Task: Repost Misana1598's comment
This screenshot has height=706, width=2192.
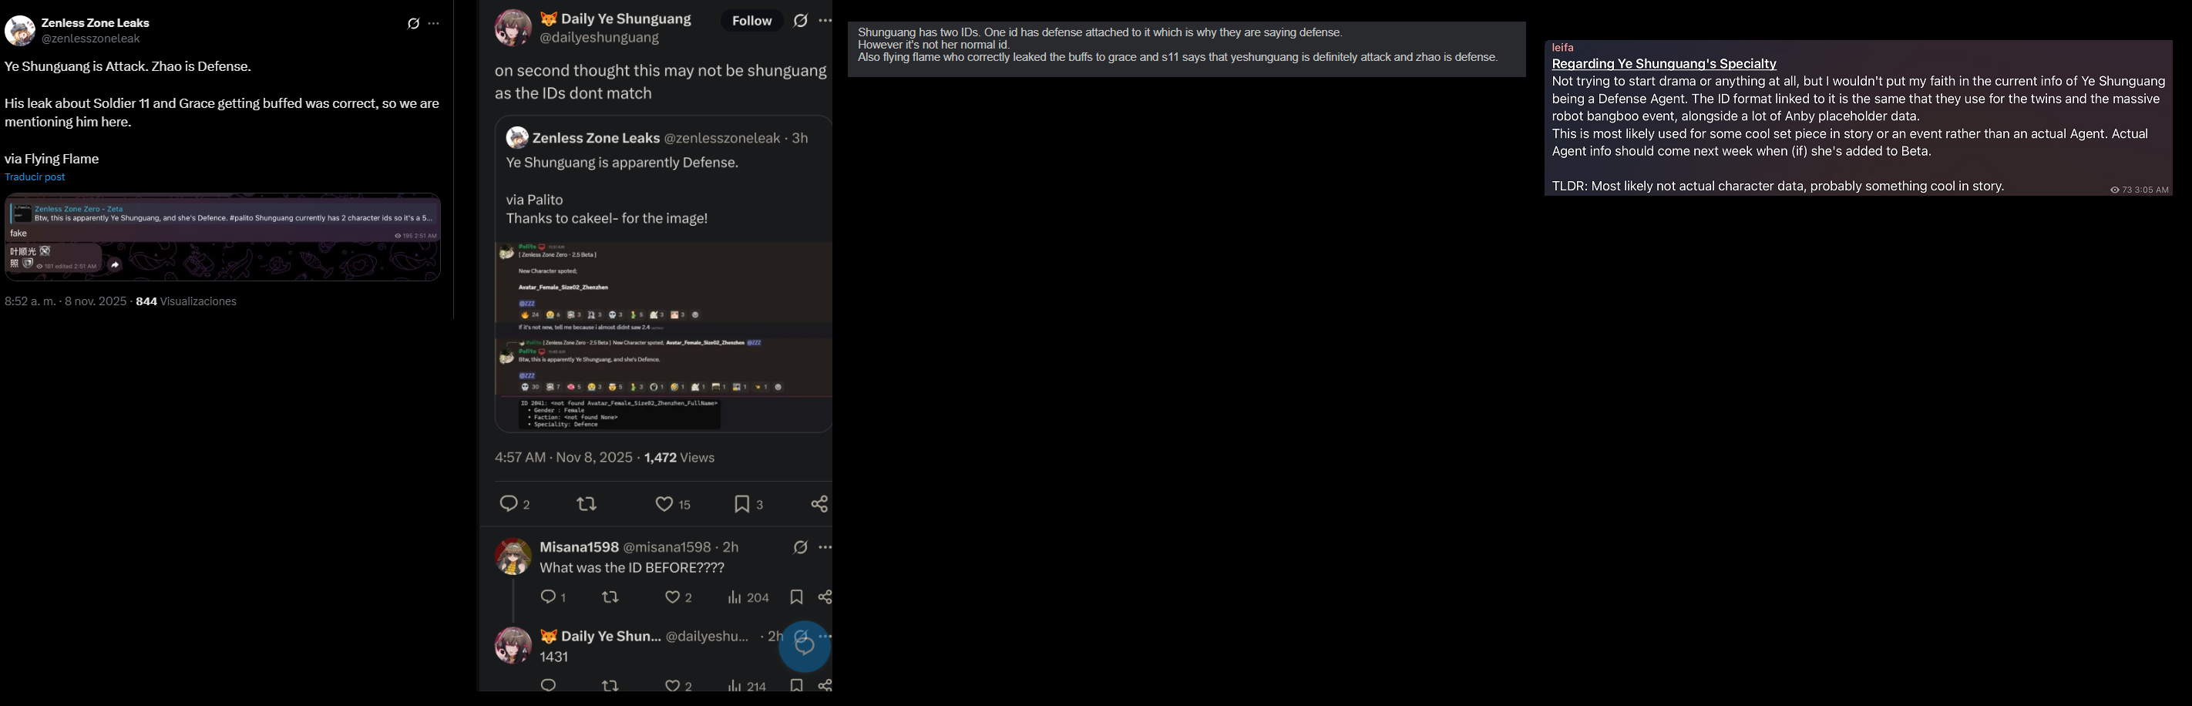Action: [610, 597]
